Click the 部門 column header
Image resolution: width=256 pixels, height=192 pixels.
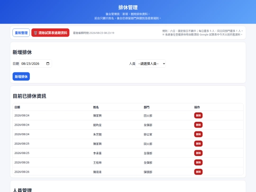tap(146, 107)
